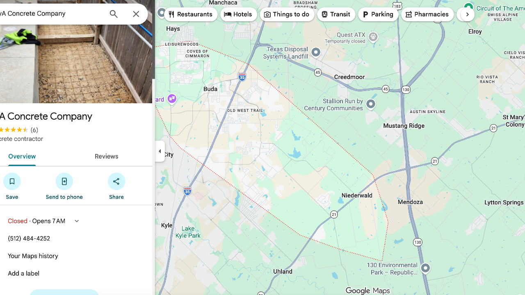Click the (6) reviews count
525x295 pixels.
pyautogui.click(x=34, y=130)
